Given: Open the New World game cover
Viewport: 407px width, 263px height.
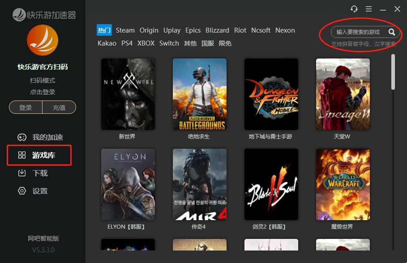Looking at the screenshot, I should click(128, 94).
